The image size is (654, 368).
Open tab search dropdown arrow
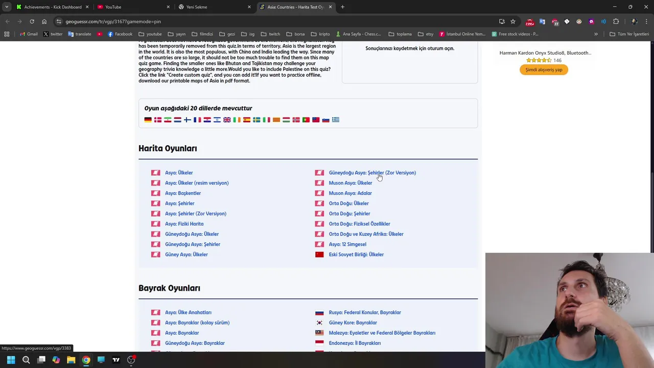pos(7,7)
